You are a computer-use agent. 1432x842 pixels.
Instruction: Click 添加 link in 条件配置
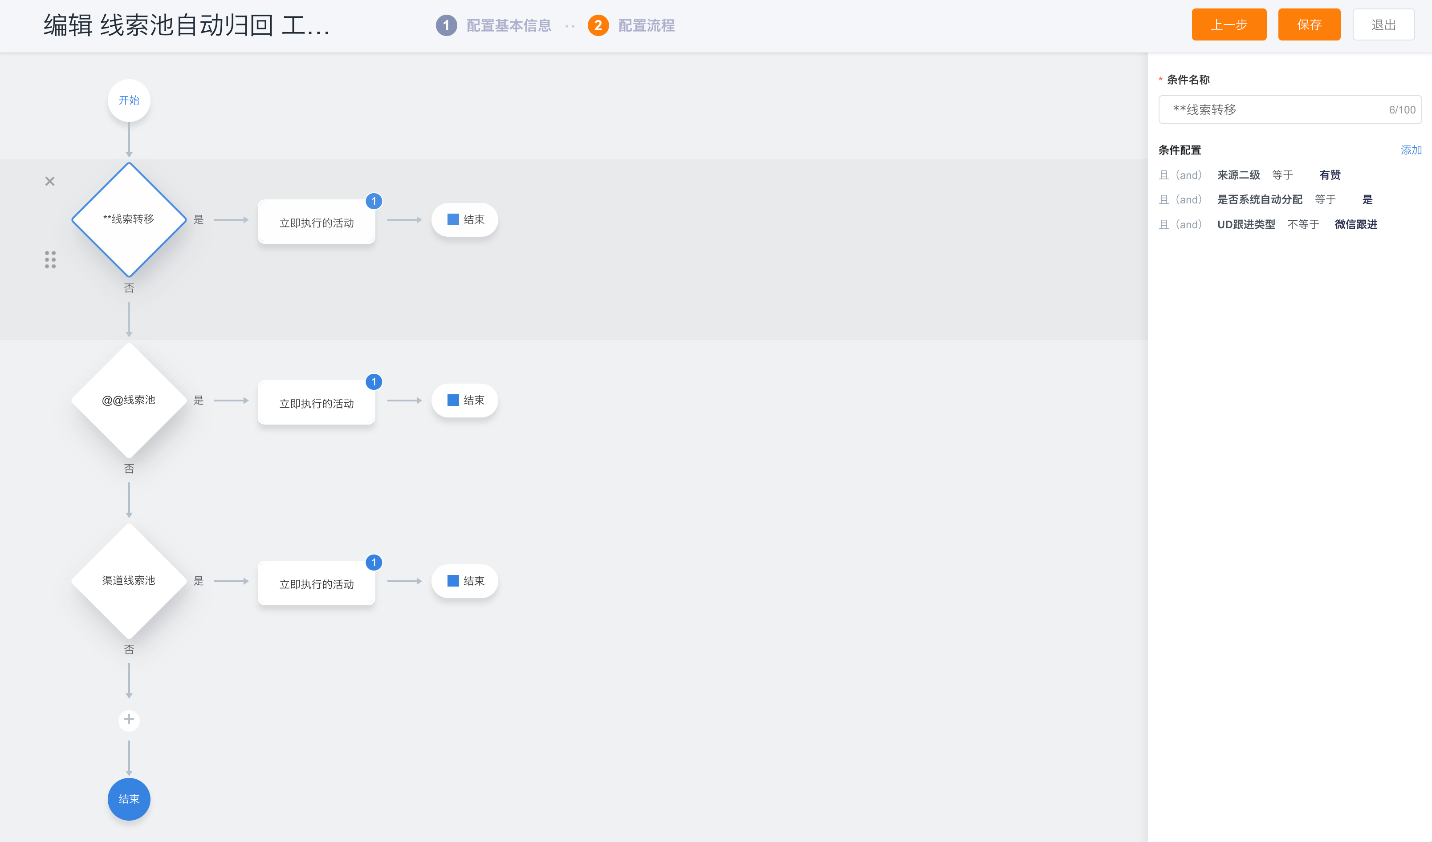(x=1411, y=150)
